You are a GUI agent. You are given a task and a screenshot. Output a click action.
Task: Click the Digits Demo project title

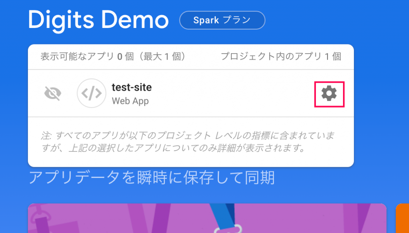(98, 20)
